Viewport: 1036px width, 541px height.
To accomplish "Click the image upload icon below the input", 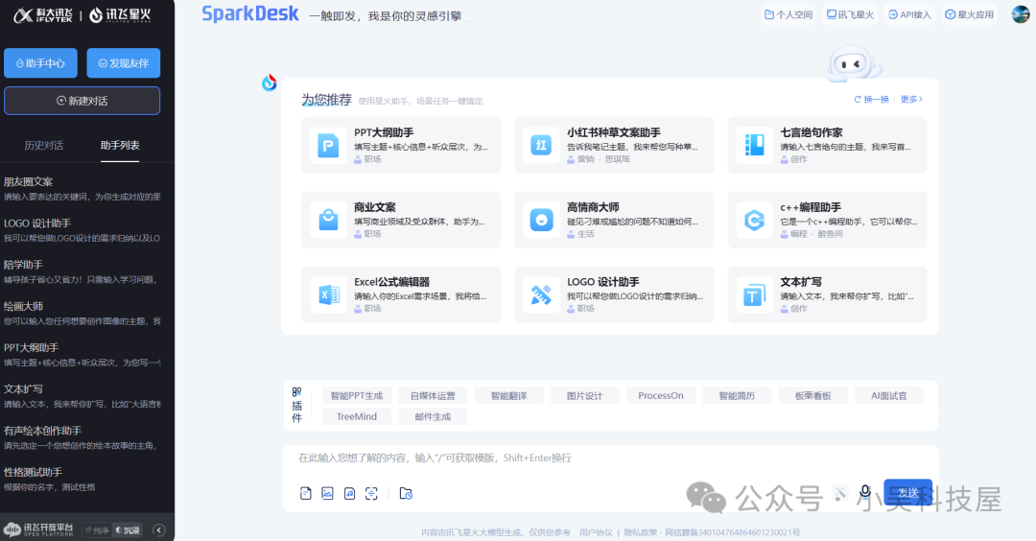I will pos(327,493).
